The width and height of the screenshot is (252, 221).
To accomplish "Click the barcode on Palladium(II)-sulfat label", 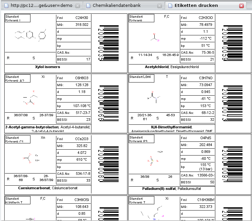I will (x=232, y=164).
